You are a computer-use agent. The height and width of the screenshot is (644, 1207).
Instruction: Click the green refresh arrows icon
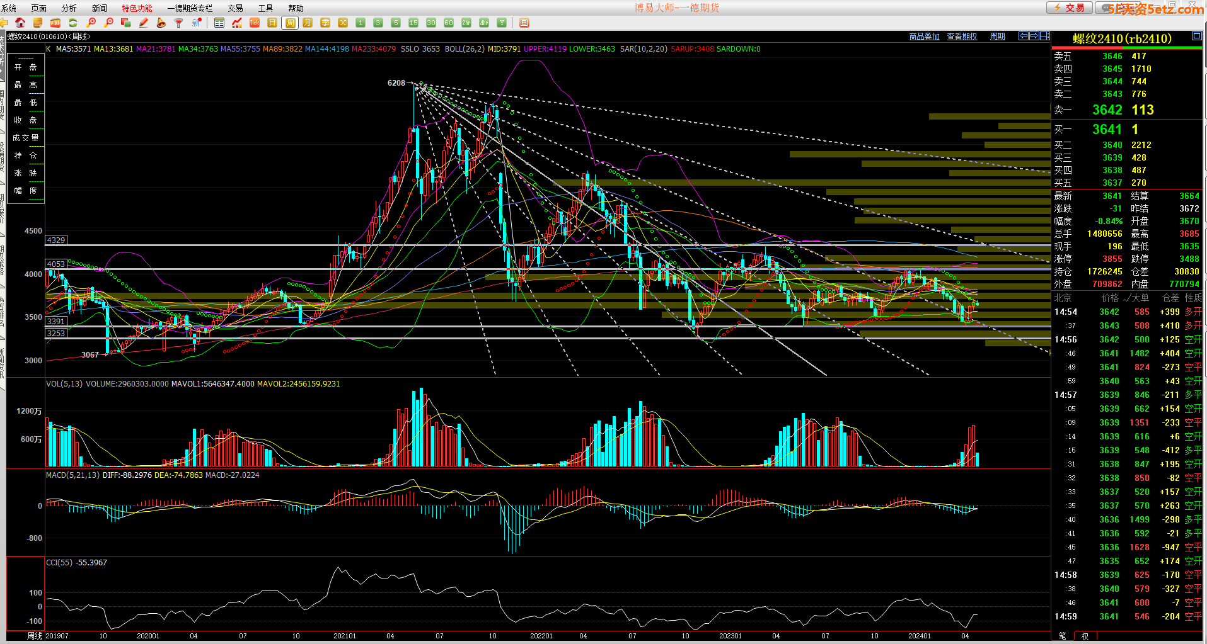pos(73,23)
